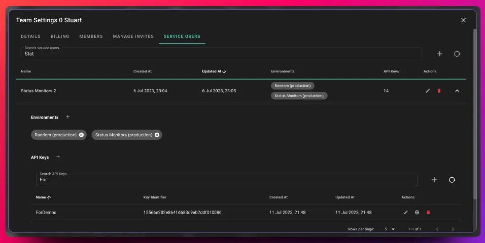Add a new service user with plus icon
This screenshot has width=485, height=243.
[439, 54]
